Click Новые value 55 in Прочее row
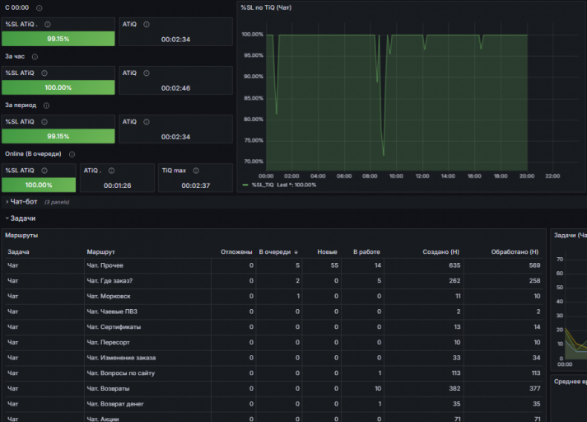587x422 pixels. point(334,265)
